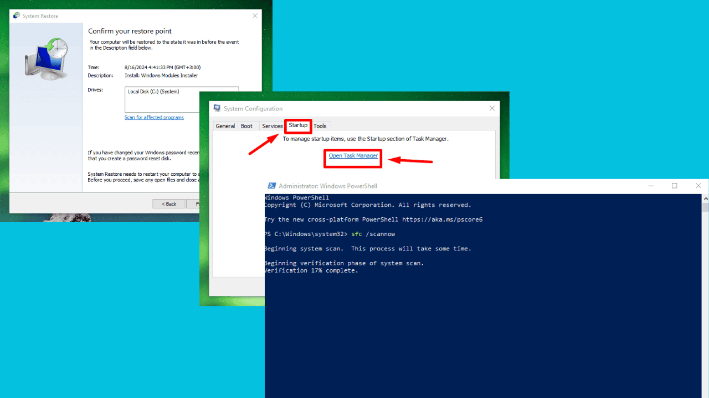
Task: Open the Services tab
Action: (x=272, y=126)
